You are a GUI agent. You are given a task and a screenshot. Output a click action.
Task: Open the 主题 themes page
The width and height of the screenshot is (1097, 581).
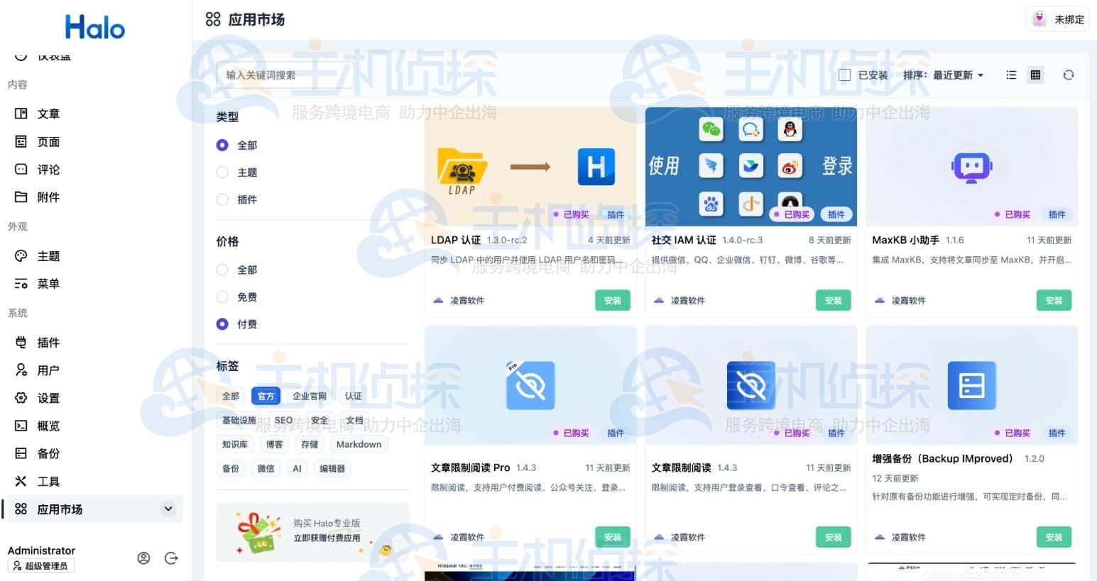coord(48,256)
